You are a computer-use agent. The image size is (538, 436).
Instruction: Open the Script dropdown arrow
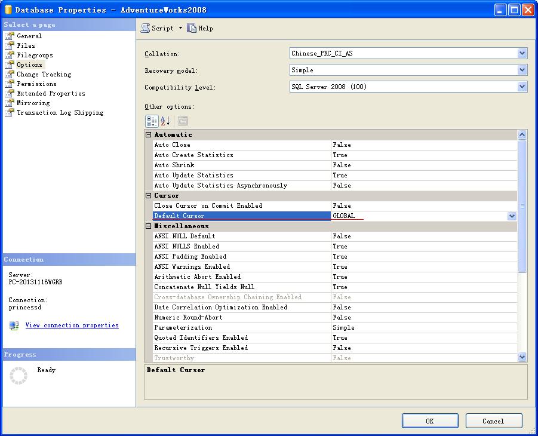tap(180, 28)
